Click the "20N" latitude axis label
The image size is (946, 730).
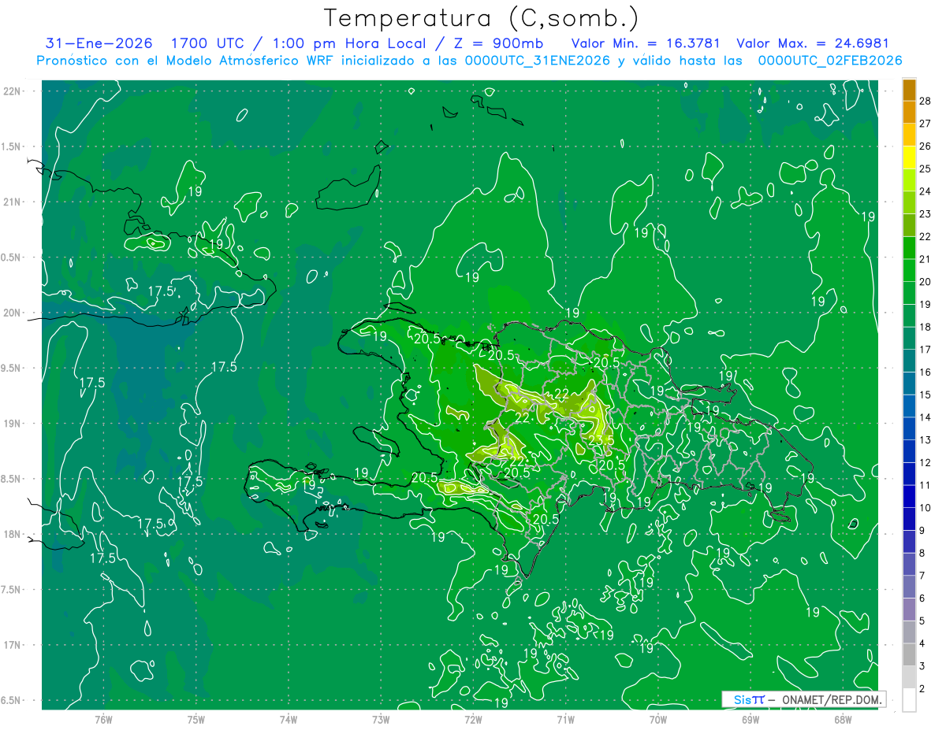13,313
